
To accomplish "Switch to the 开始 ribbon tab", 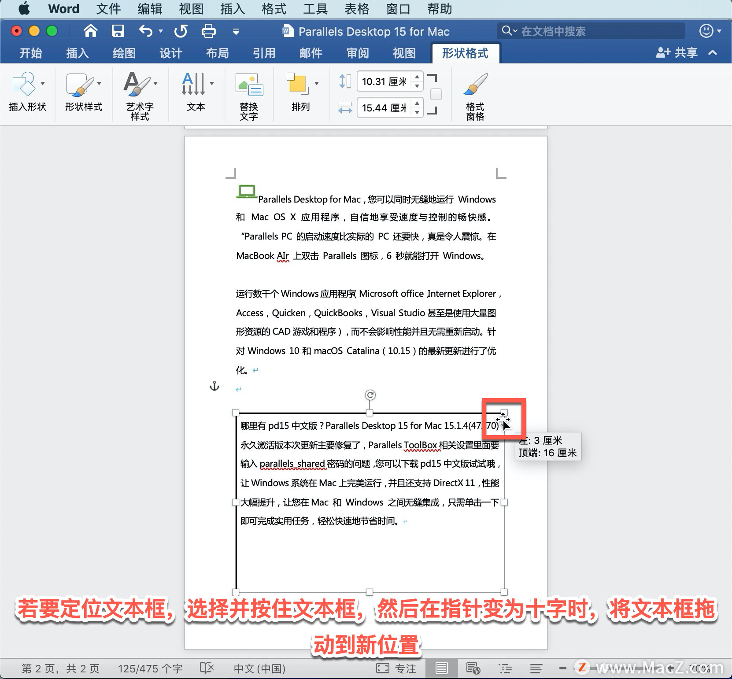I will 31,53.
